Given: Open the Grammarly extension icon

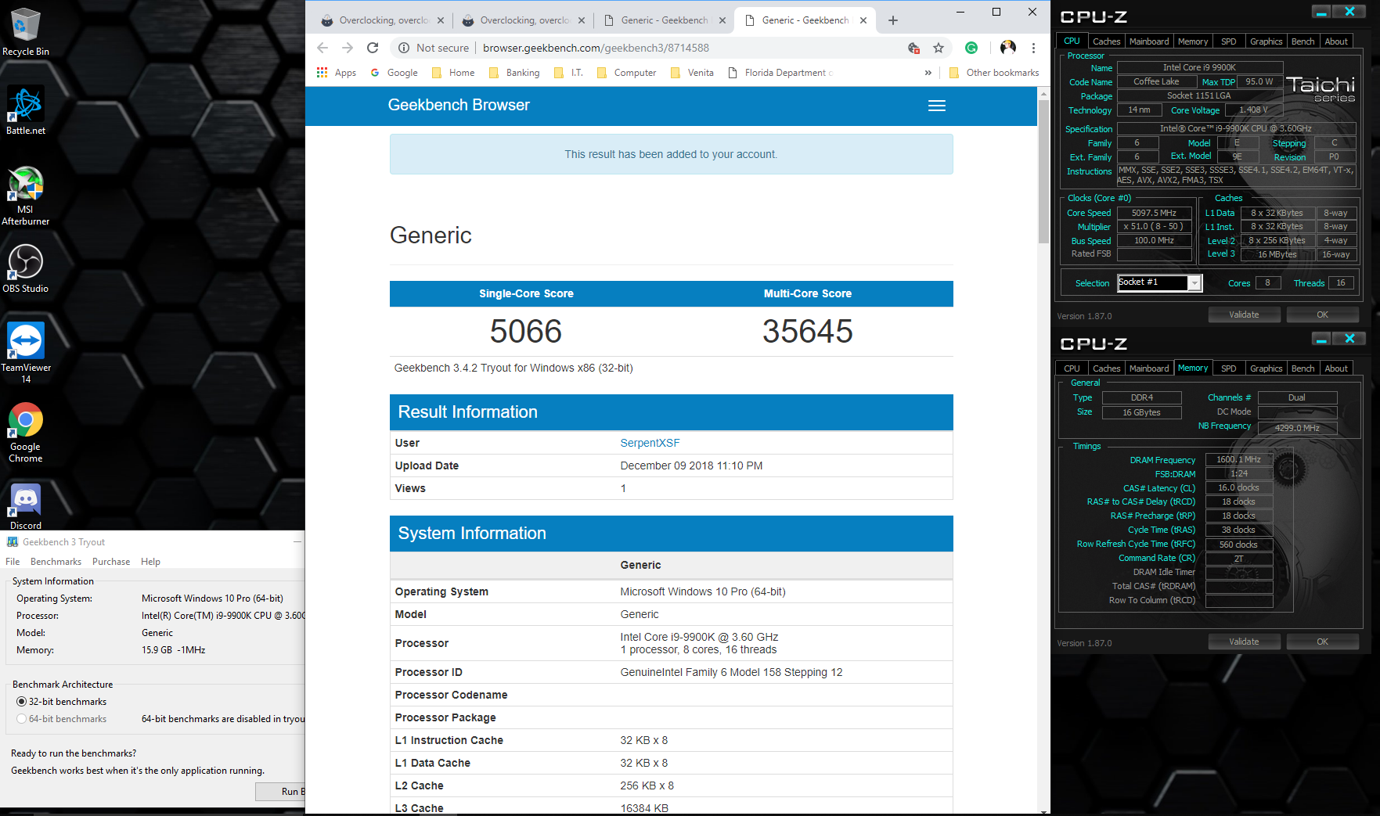Looking at the screenshot, I should [x=971, y=48].
